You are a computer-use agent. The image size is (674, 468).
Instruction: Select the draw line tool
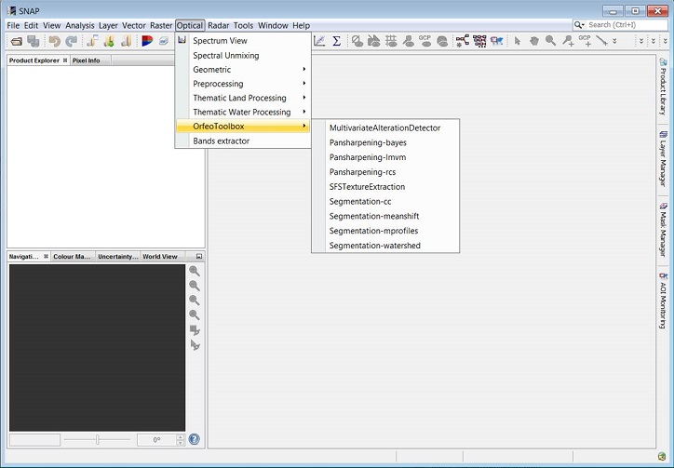tap(601, 41)
